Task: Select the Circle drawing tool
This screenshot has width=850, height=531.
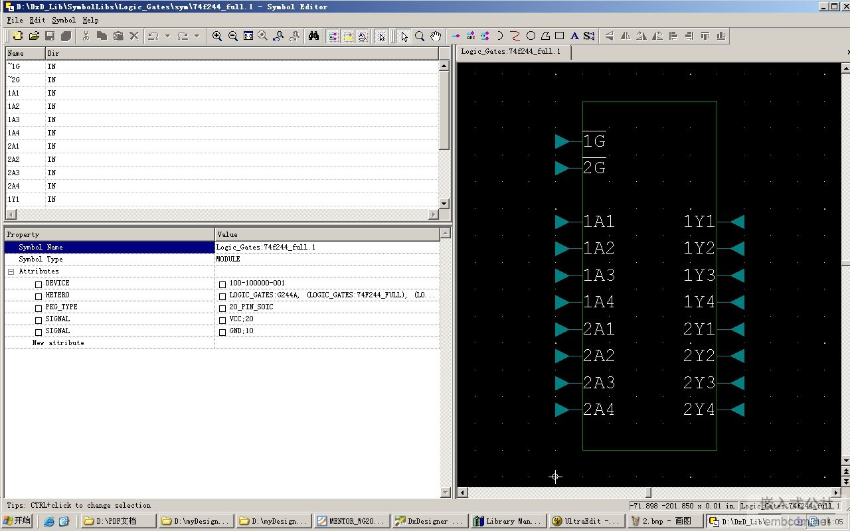Action: (x=531, y=36)
